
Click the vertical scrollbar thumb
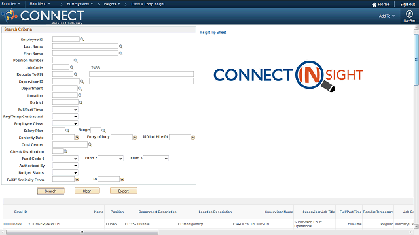click(x=416, y=59)
